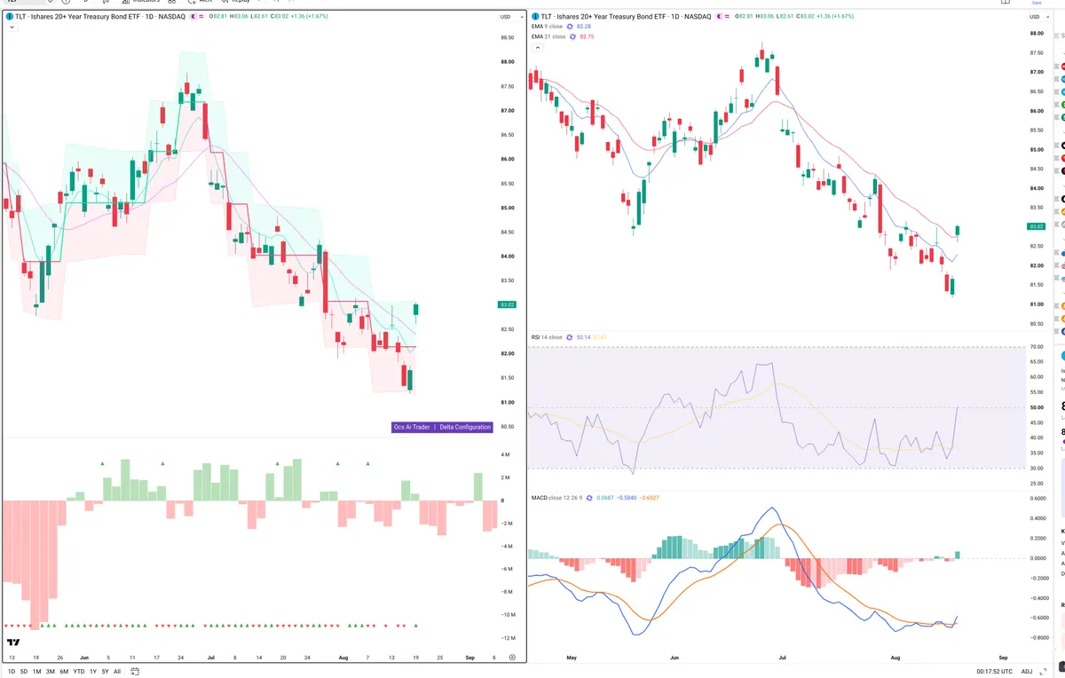Viewport: 1065px width, 678px height.
Task: Click the Delta Configuration label
Action: click(x=465, y=427)
